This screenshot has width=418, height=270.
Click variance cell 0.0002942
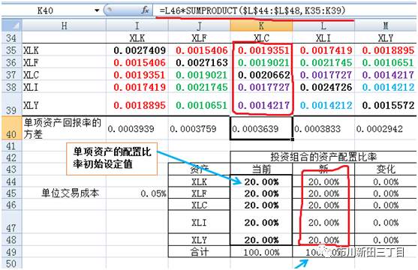click(x=386, y=128)
